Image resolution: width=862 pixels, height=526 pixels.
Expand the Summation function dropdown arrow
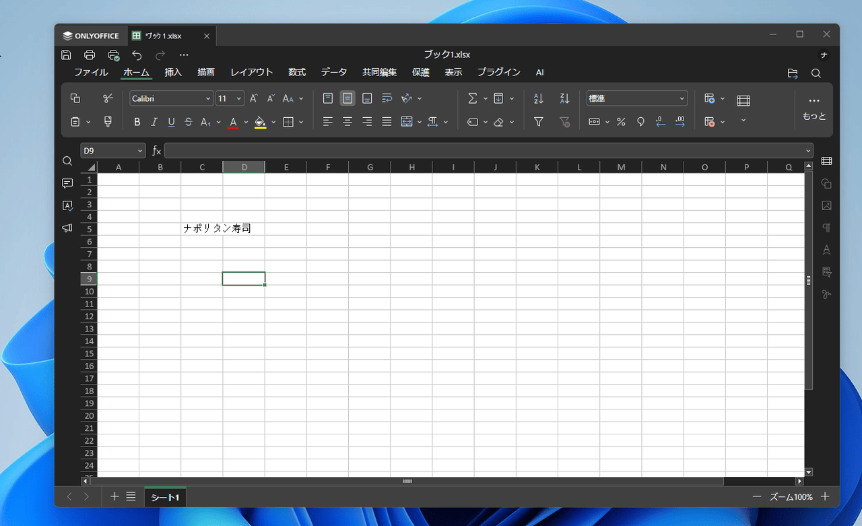pyautogui.click(x=486, y=98)
